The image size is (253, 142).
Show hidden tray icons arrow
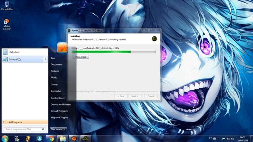point(219,139)
